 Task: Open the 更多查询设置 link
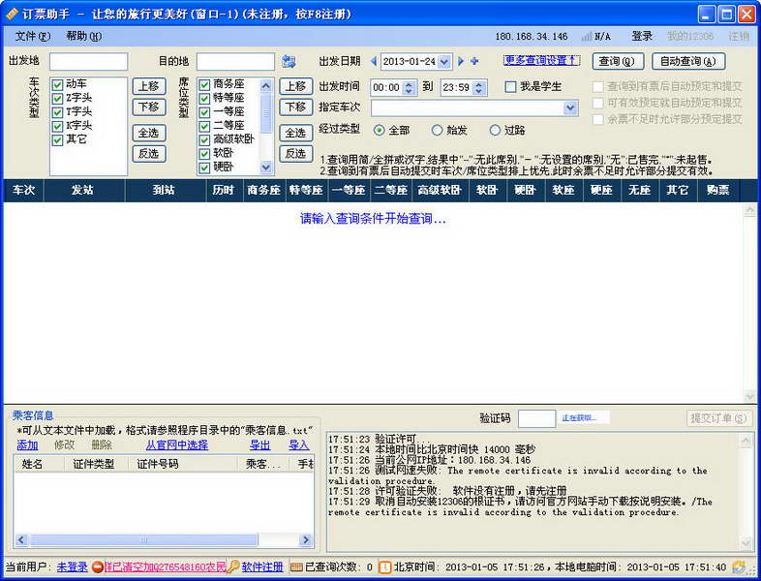point(541,60)
